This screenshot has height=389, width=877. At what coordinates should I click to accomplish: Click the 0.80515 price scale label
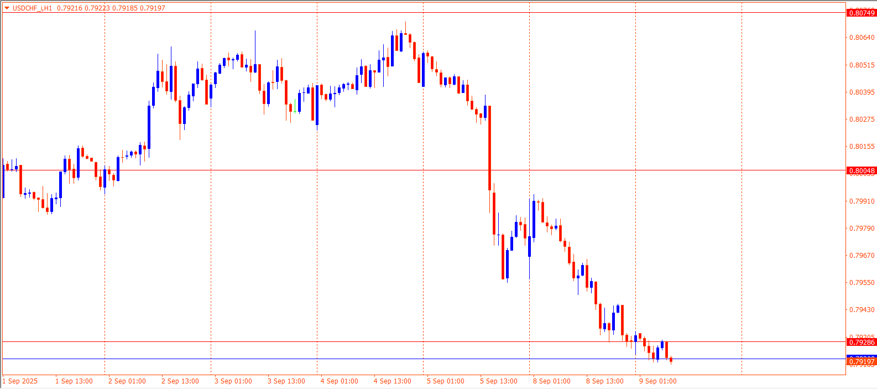pyautogui.click(x=862, y=65)
